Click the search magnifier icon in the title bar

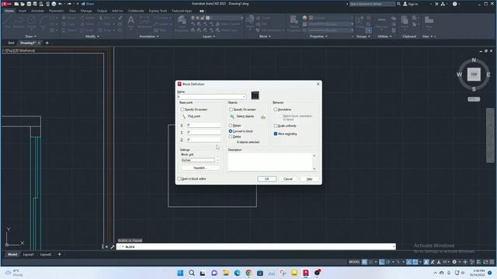point(398,4)
